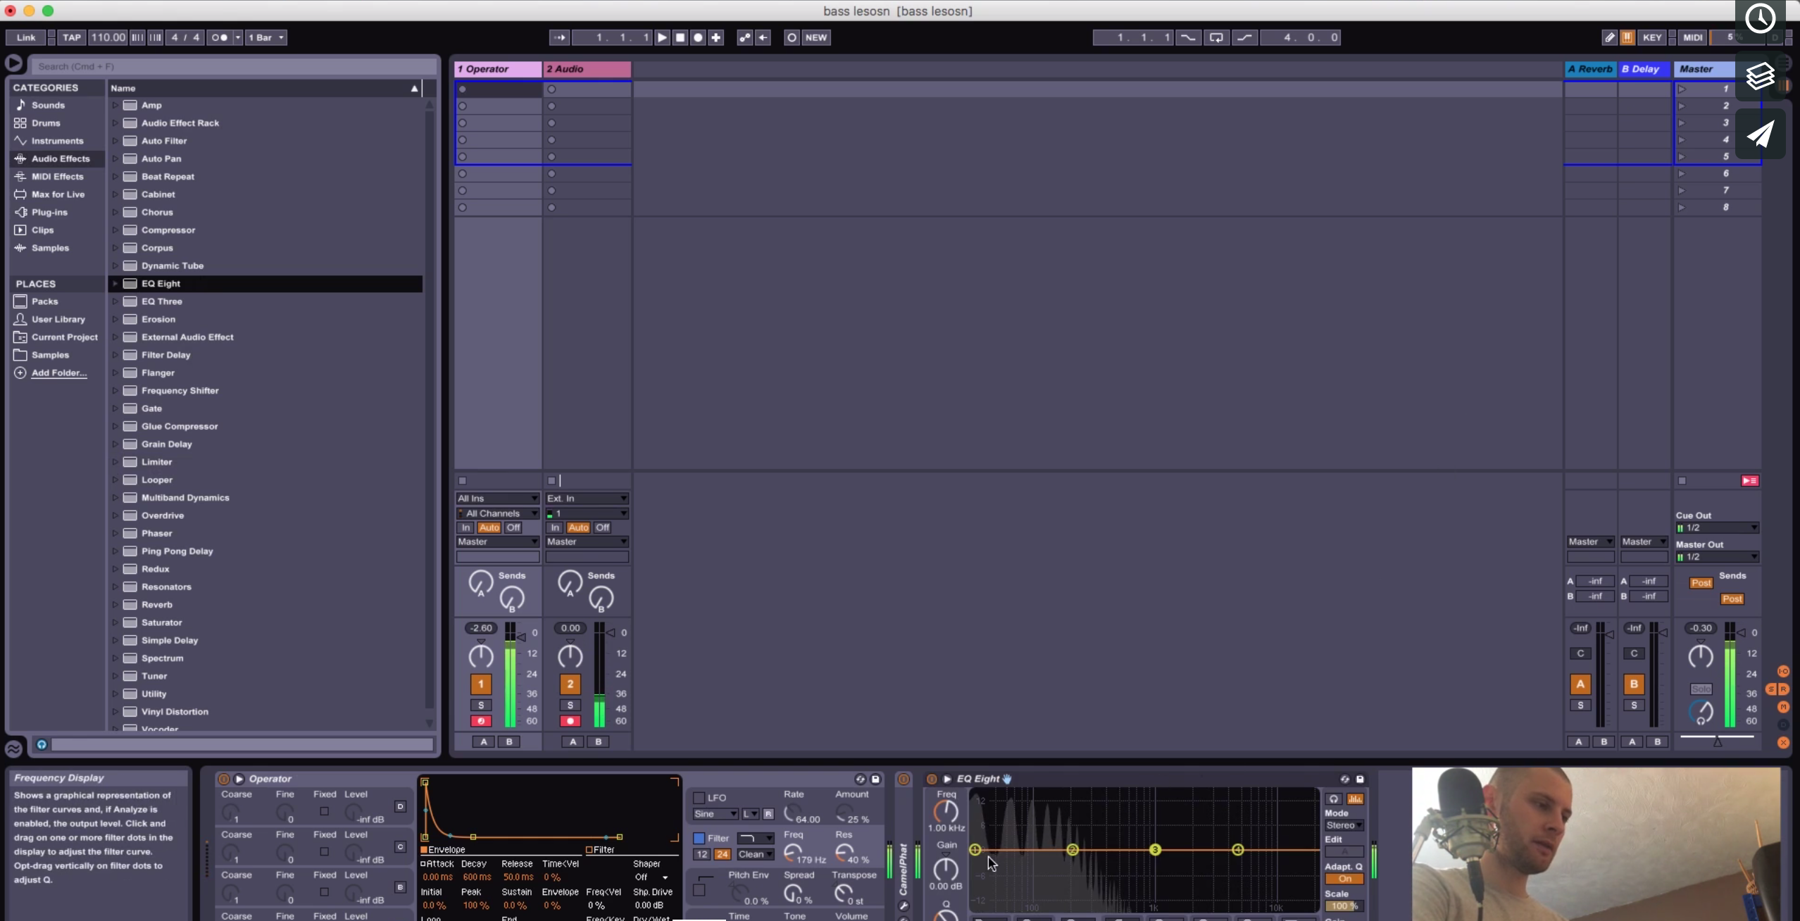Disable the Operator Filter checkbox
1800x921 pixels.
tap(699, 838)
